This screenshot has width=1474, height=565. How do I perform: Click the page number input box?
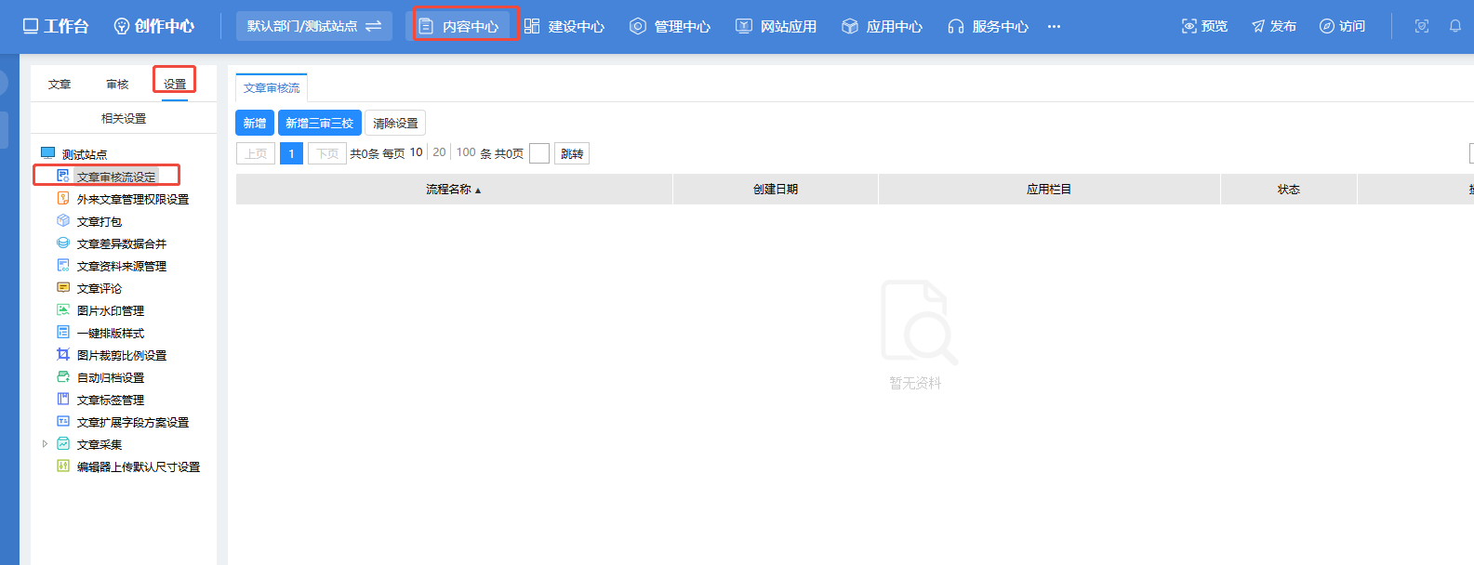click(x=539, y=153)
